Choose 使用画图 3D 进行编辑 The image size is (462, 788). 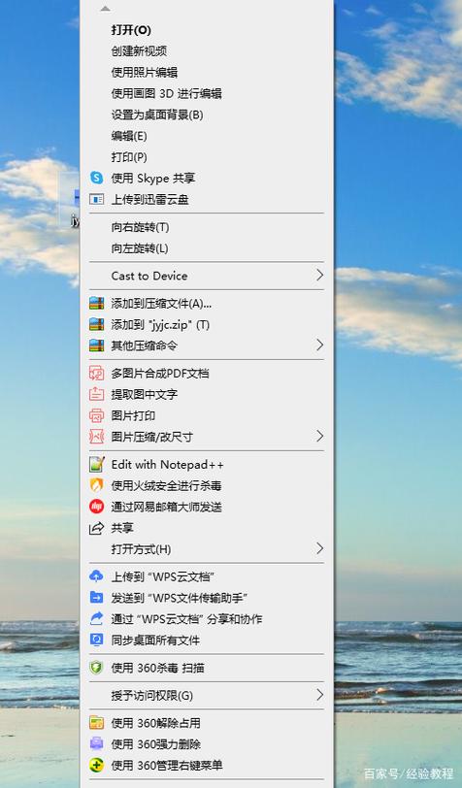tap(166, 93)
